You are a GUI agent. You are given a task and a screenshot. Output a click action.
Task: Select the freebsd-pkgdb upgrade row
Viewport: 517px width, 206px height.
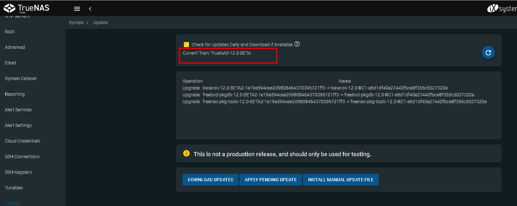click(328, 95)
